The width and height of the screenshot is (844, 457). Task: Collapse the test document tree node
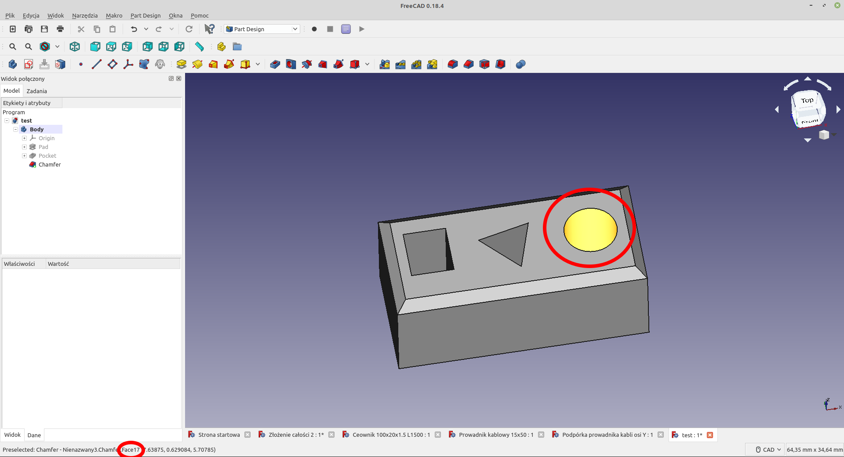[7, 120]
